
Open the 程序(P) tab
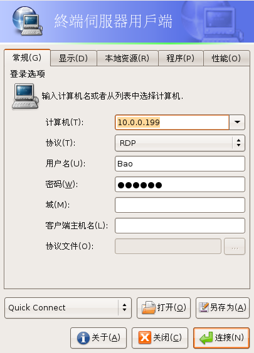click(x=181, y=58)
